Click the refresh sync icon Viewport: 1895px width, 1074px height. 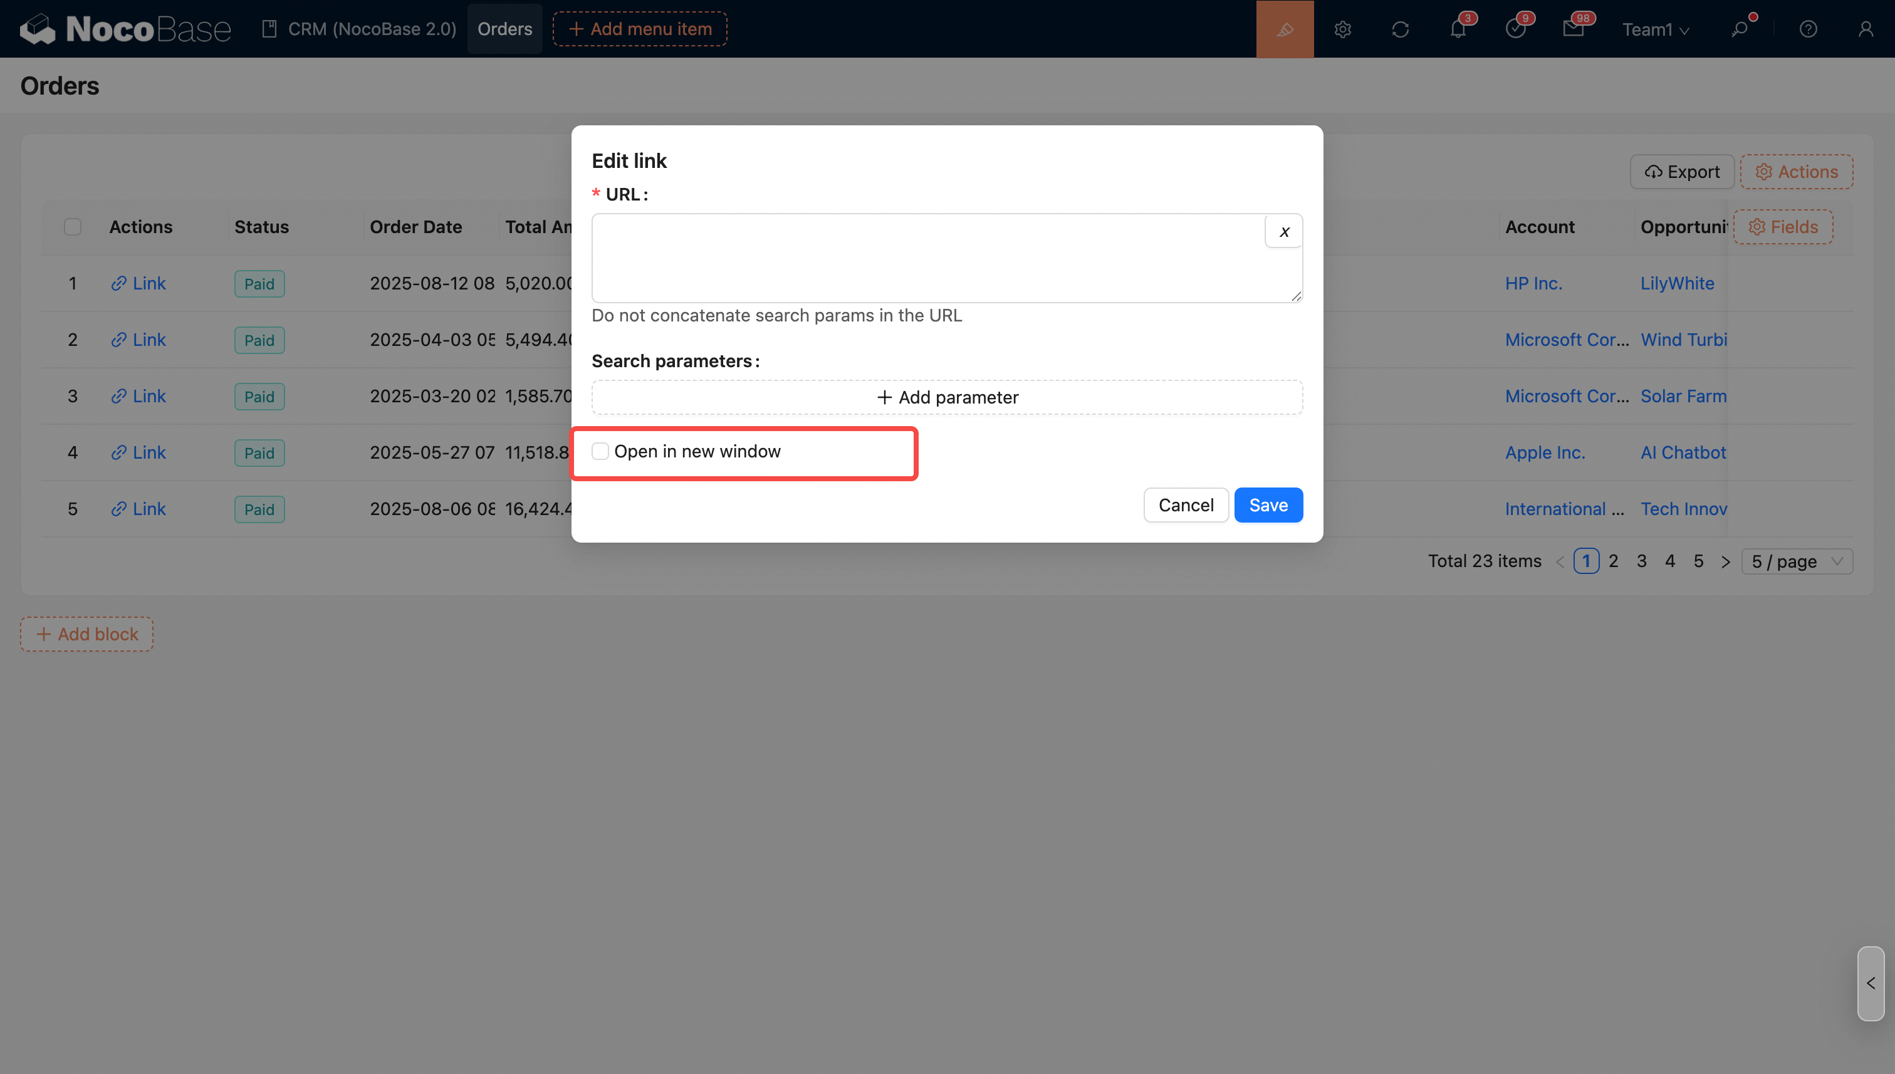point(1400,29)
